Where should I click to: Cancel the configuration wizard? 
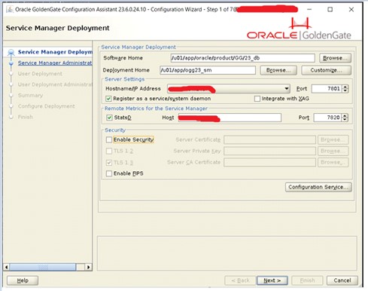coord(342,280)
